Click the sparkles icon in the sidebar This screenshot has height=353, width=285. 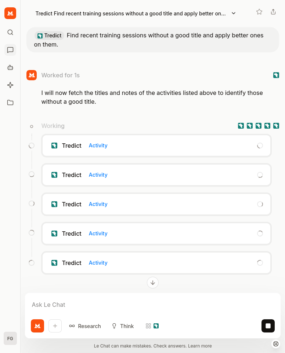10,85
